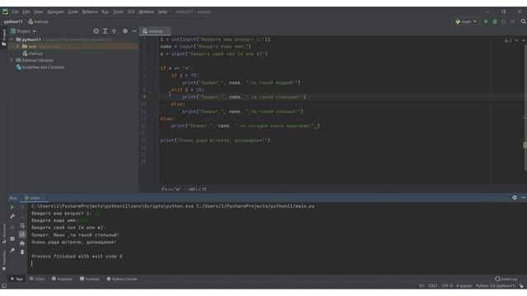Go to previous highlighted error arrow
This screenshot has height=296, width=527.
click(516, 40)
